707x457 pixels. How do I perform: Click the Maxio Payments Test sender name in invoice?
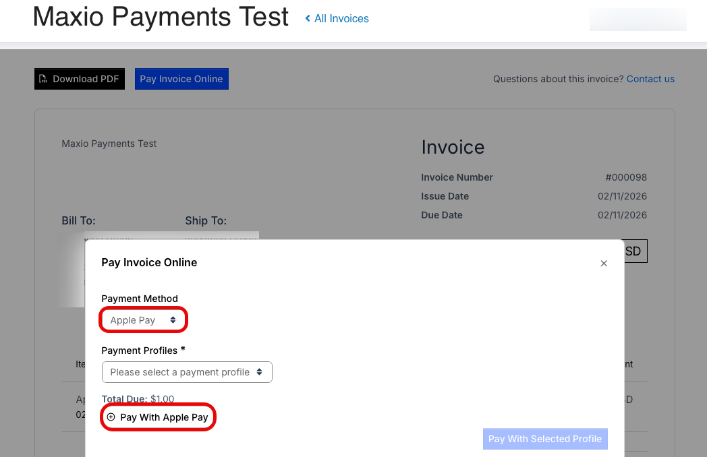[x=109, y=144]
